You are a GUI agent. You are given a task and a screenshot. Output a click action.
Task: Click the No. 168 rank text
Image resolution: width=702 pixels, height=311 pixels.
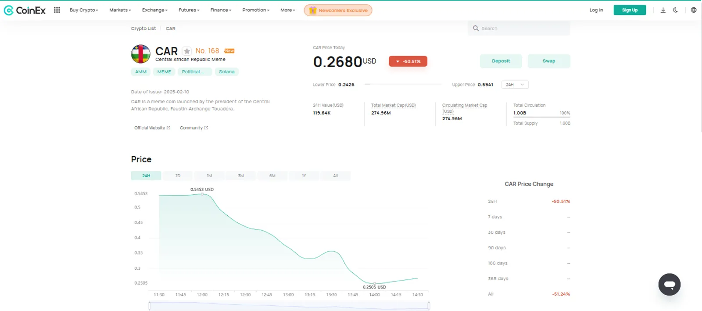click(x=207, y=51)
